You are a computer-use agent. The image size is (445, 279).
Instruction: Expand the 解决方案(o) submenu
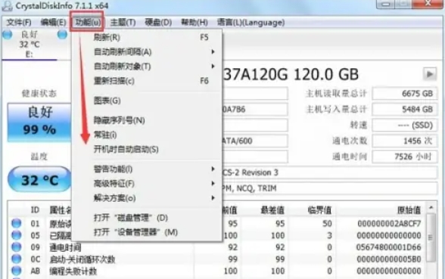[x=147, y=198]
